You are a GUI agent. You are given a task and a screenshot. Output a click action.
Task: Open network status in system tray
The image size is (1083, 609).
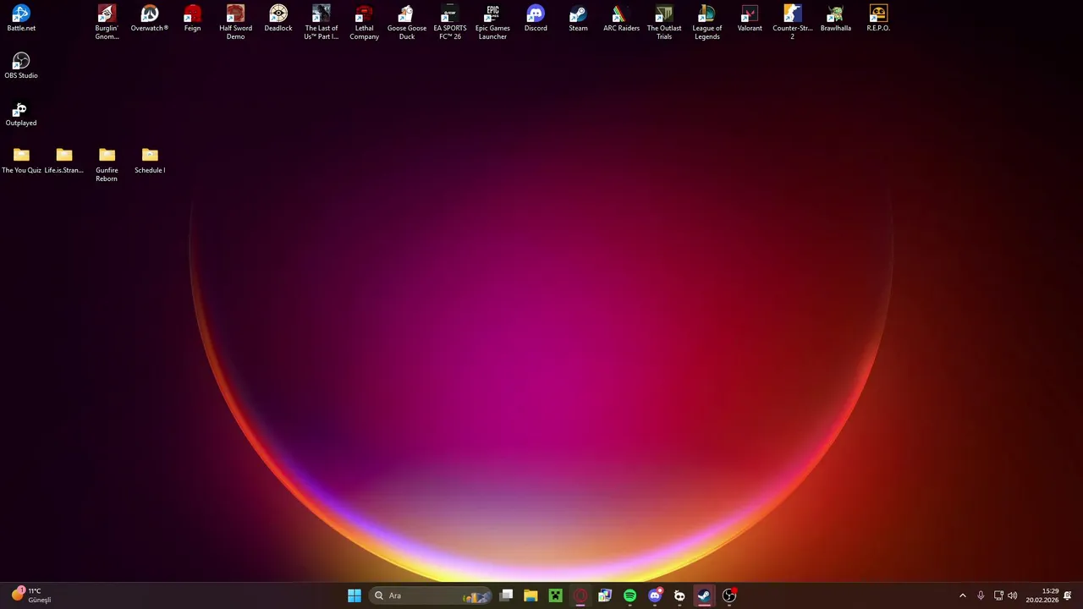tap(998, 595)
